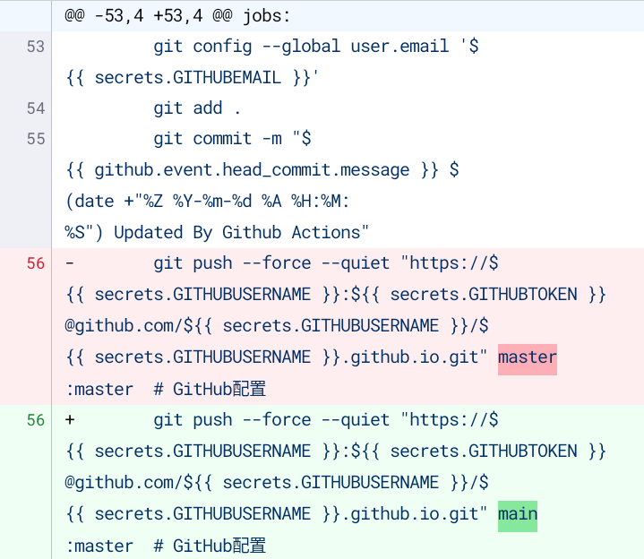
Task: Click the red deleted line number 56
Action: coord(36,263)
